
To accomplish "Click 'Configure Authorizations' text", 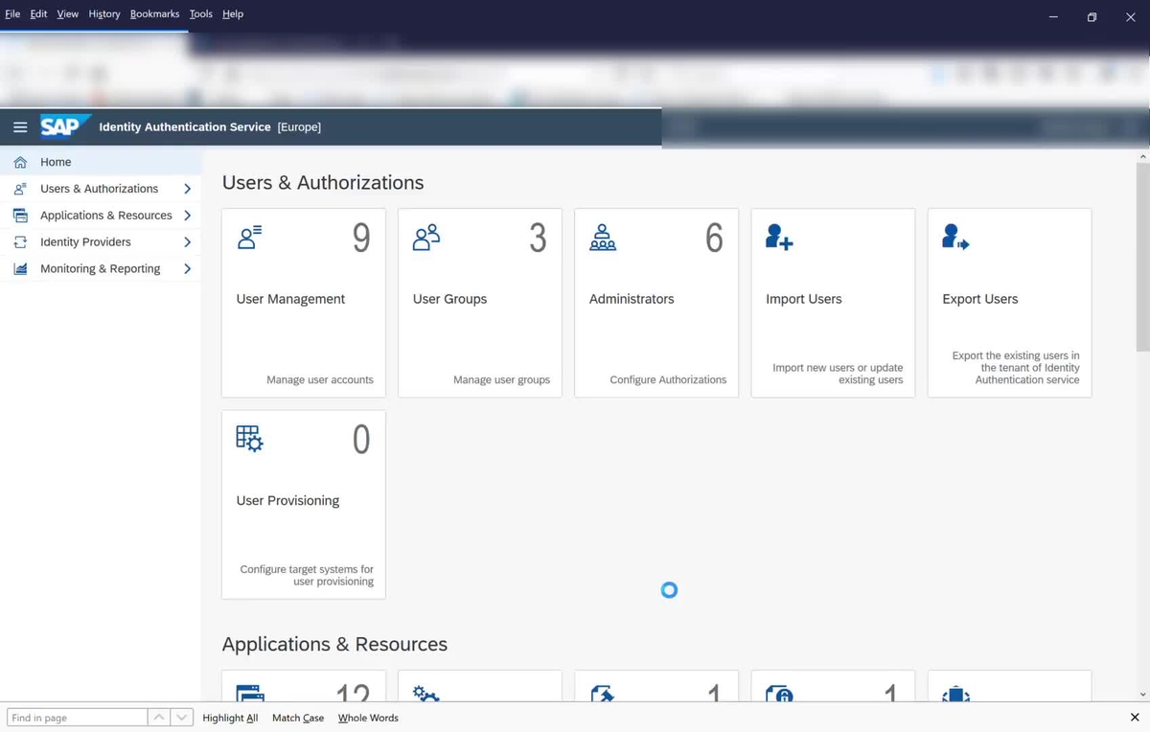I will coord(668,380).
